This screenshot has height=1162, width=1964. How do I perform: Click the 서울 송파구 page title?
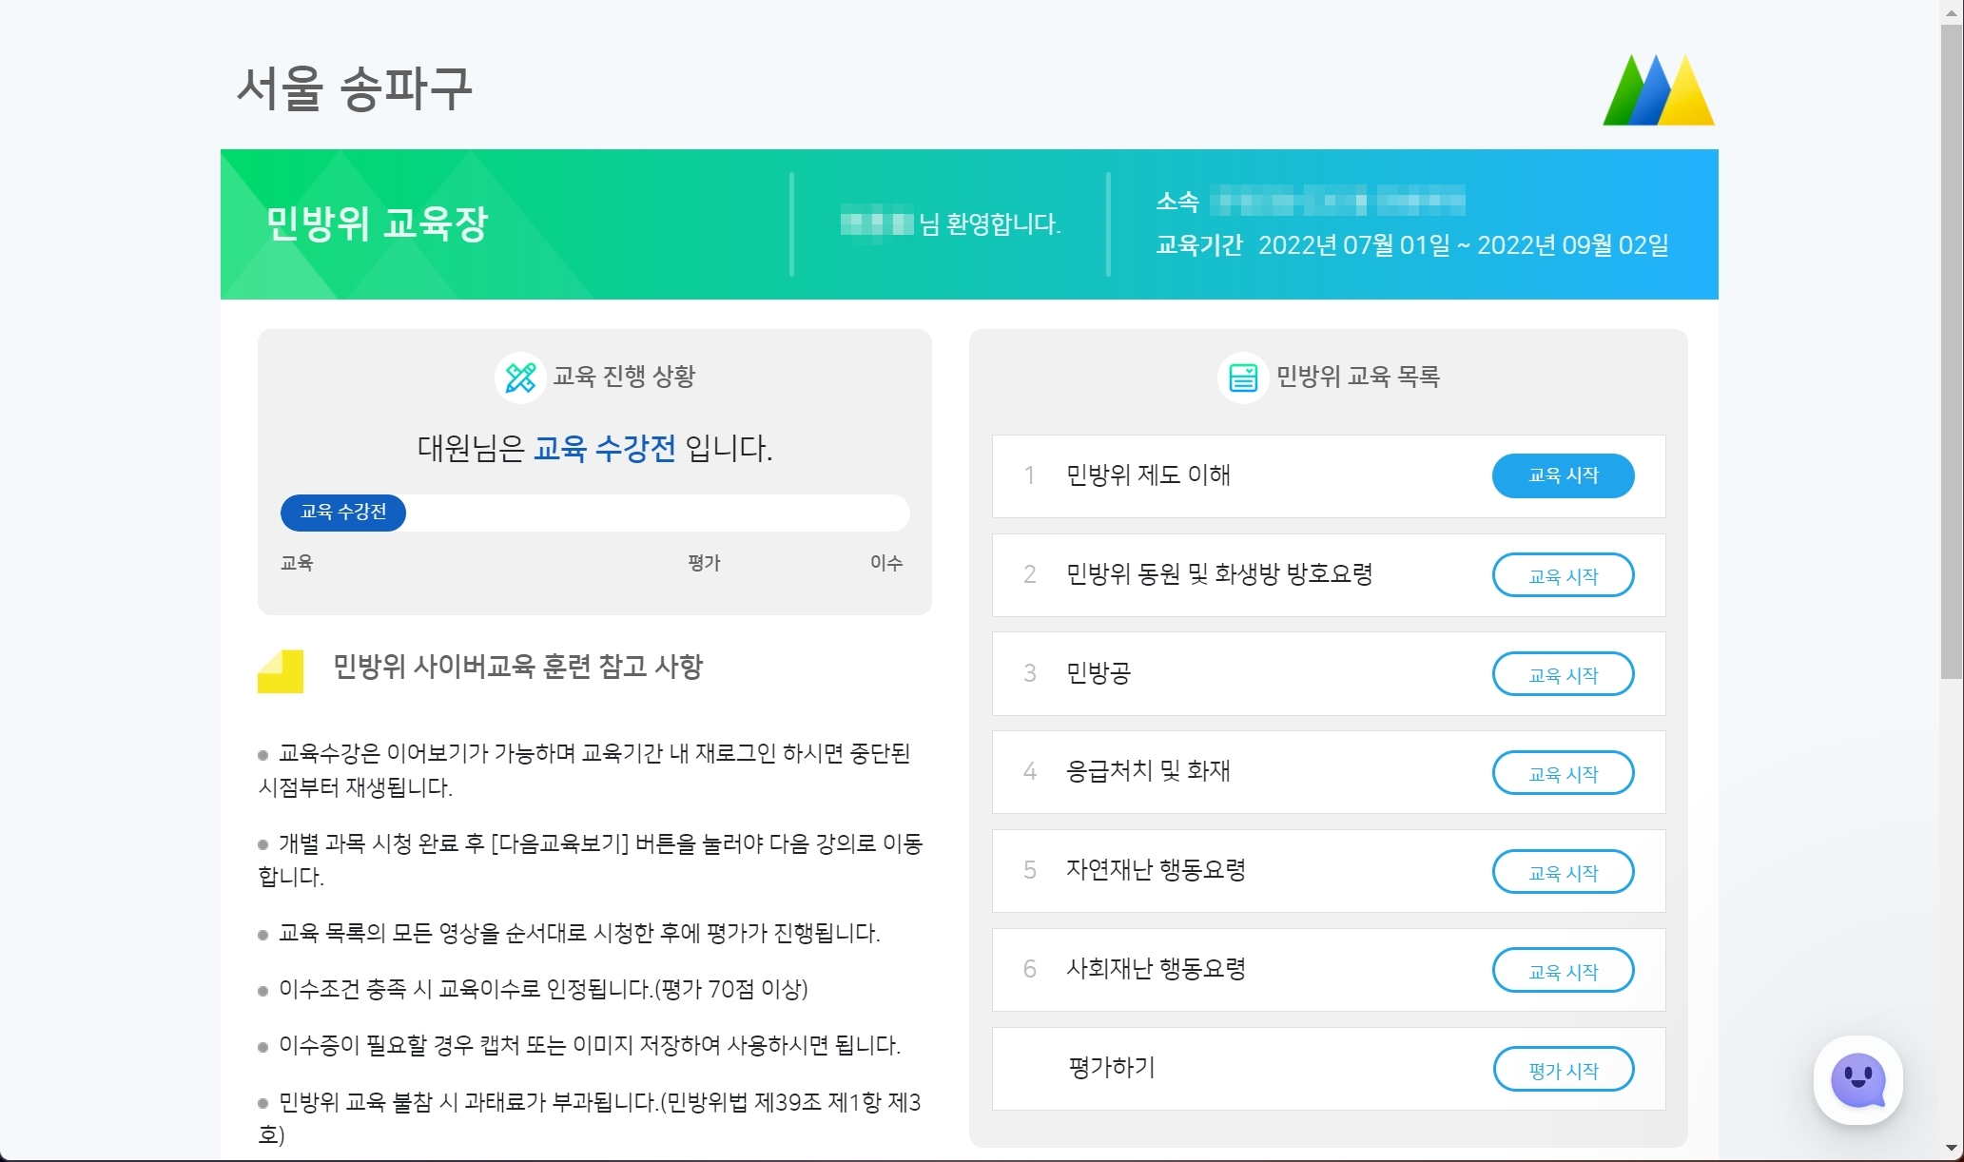(x=354, y=88)
